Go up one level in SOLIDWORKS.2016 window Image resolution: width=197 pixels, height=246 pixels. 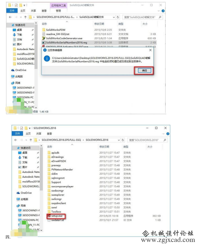[31, 140]
